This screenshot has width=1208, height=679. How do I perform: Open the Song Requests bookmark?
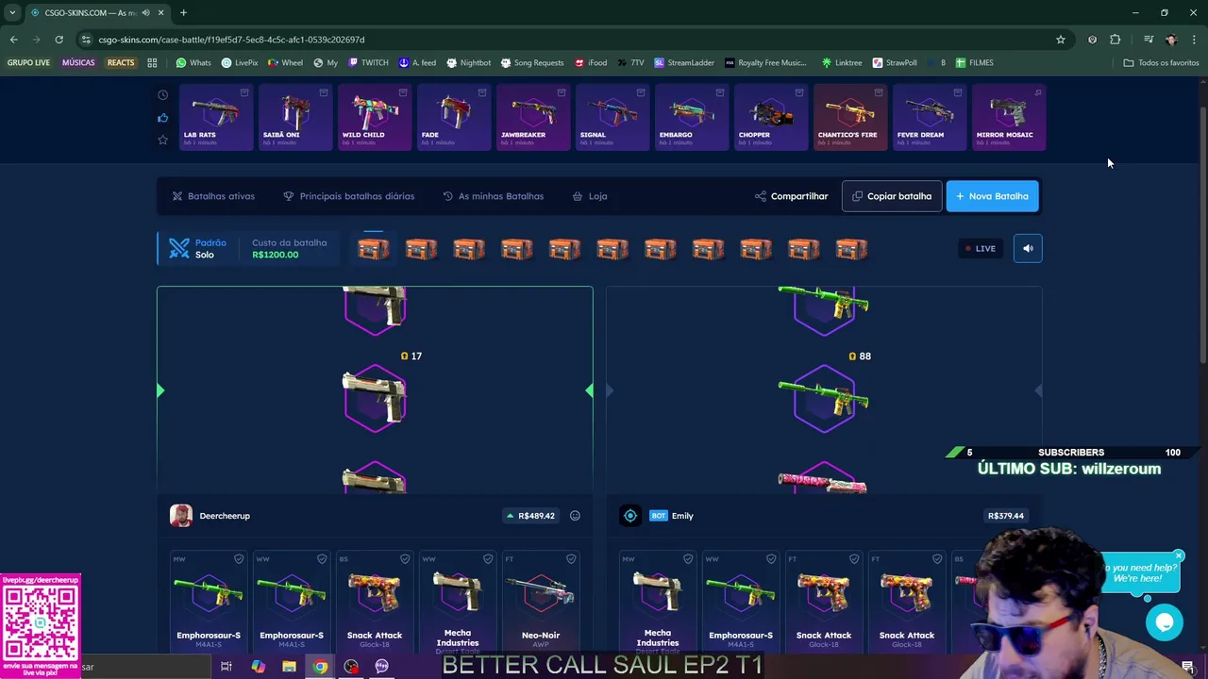point(532,63)
